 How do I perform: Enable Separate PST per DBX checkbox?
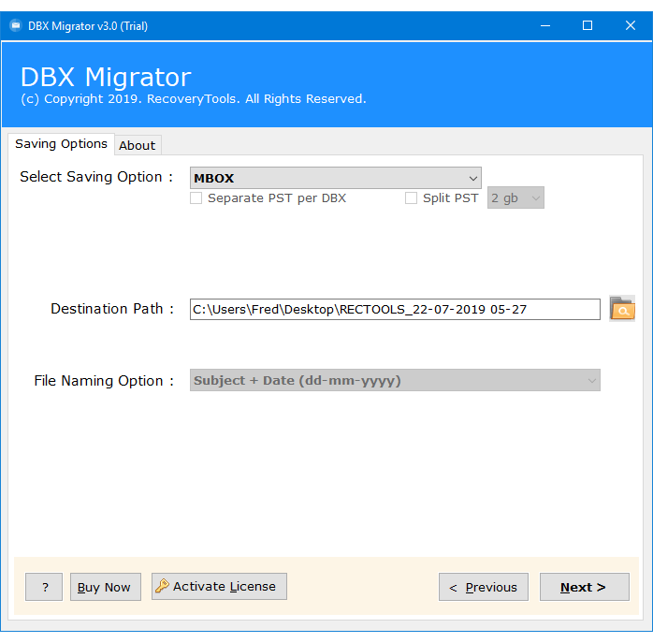tap(196, 197)
